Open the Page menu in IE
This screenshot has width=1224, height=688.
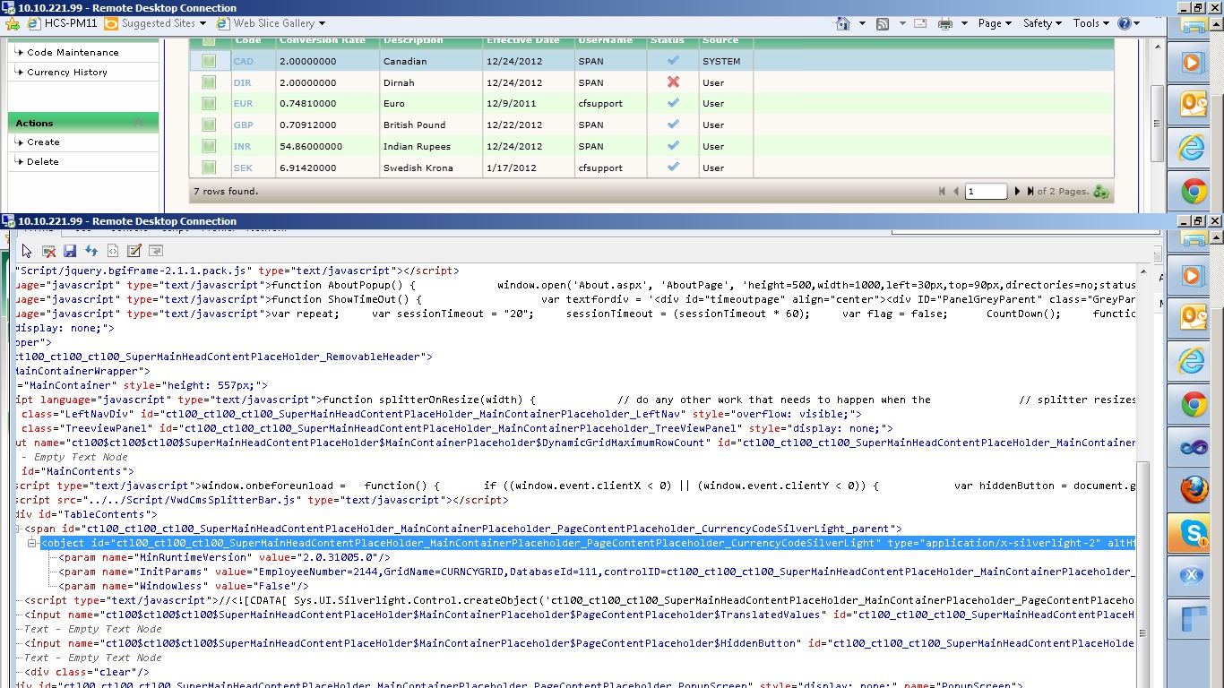995,23
